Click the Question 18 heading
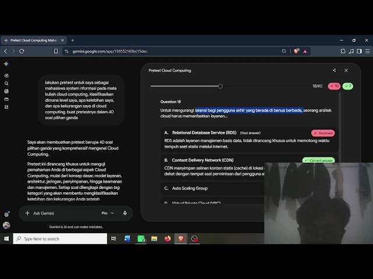Screen dimensions: 373x279 171,102
